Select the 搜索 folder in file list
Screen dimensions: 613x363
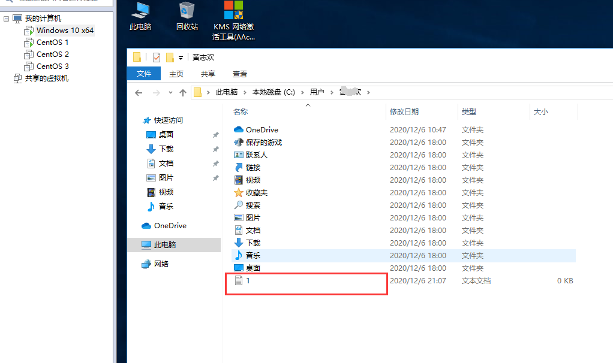click(x=253, y=205)
